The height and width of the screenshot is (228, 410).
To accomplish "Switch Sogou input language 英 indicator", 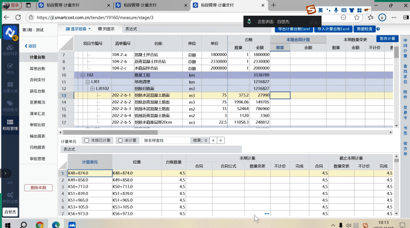I will 321,10.
